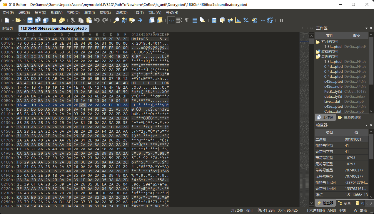Open the 工作区 panel options dropdown
This screenshot has height=214, width=374.
367,28
